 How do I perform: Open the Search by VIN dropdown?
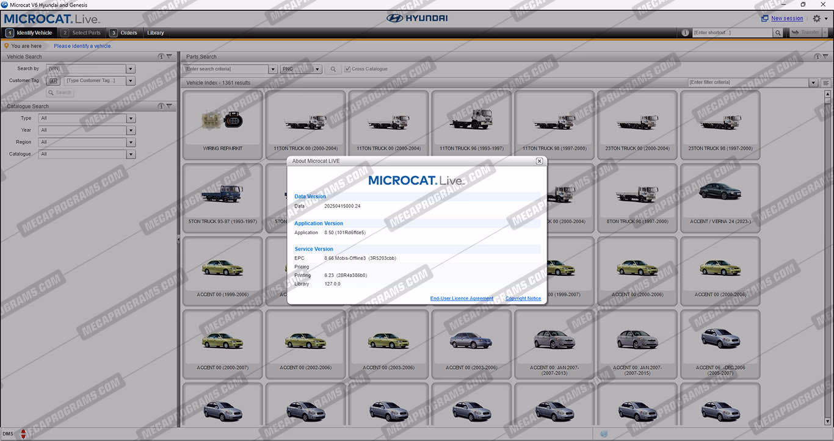click(131, 69)
